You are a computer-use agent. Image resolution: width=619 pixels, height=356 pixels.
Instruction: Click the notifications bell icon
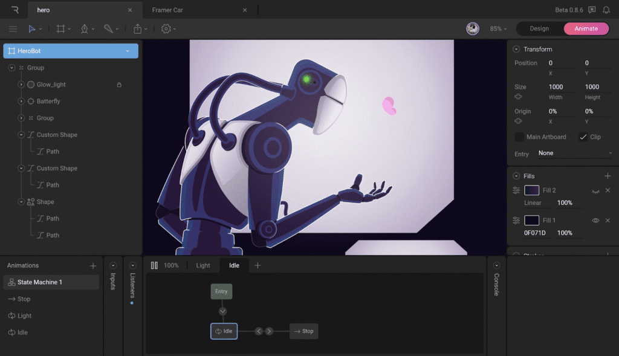click(x=606, y=10)
